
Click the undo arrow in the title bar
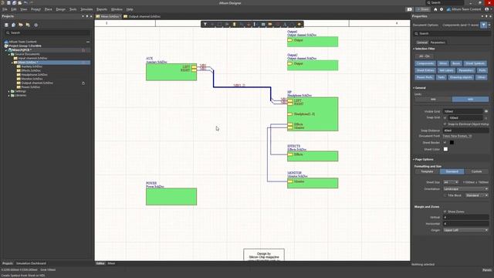click(25, 3)
